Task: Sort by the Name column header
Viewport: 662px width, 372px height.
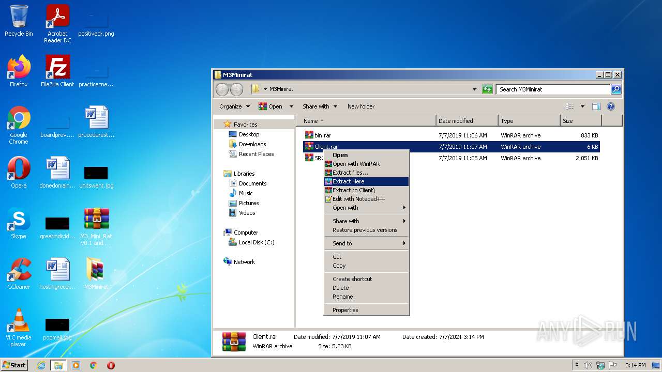Action: (367, 121)
